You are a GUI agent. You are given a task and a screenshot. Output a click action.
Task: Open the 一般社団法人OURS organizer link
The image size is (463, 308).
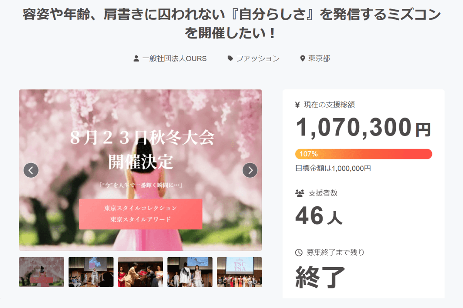(x=174, y=59)
